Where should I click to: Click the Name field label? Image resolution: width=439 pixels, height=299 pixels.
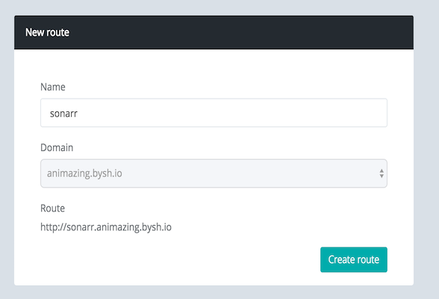[x=53, y=87]
